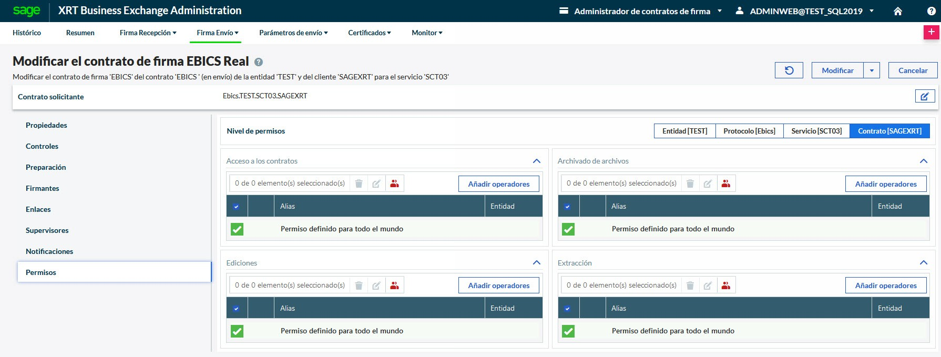Image resolution: width=941 pixels, height=357 pixels.
Task: Select the Entidad [TEST] permission level tab
Action: (x=684, y=131)
